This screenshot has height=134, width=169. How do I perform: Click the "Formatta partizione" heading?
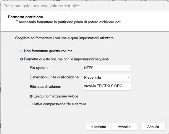26,17
